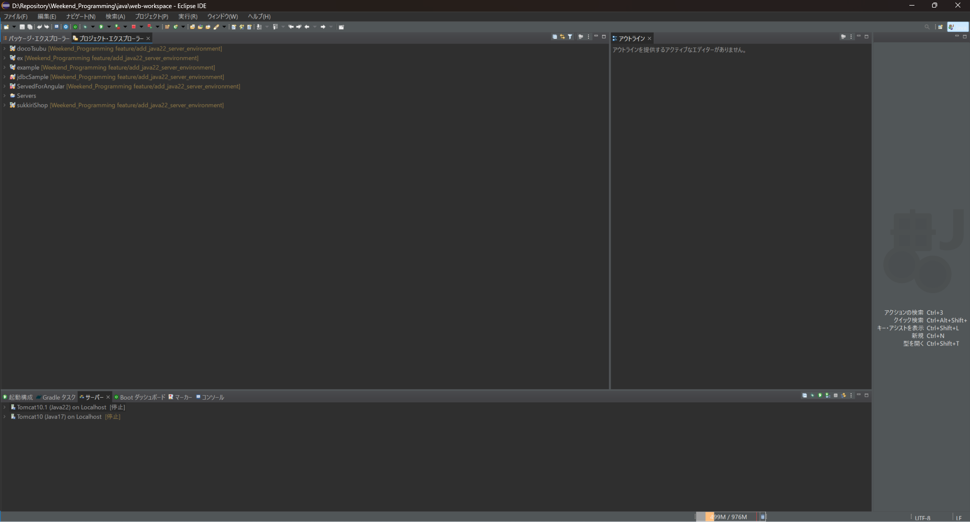Open the ヘルプ(H) menu
The image size is (970, 522).
(259, 17)
